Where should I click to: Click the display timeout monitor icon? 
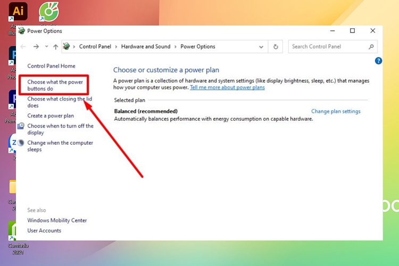21,126
